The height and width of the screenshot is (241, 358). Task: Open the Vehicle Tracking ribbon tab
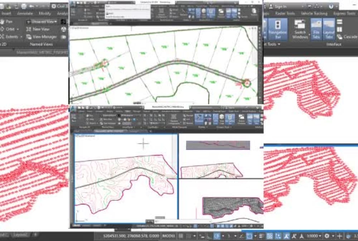[314, 13]
